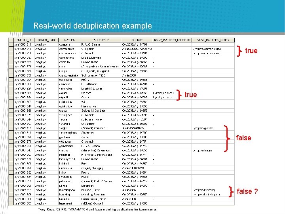Click the GENUS_ORIG column header
This screenshot has height=214, width=285.
(x=46, y=40)
